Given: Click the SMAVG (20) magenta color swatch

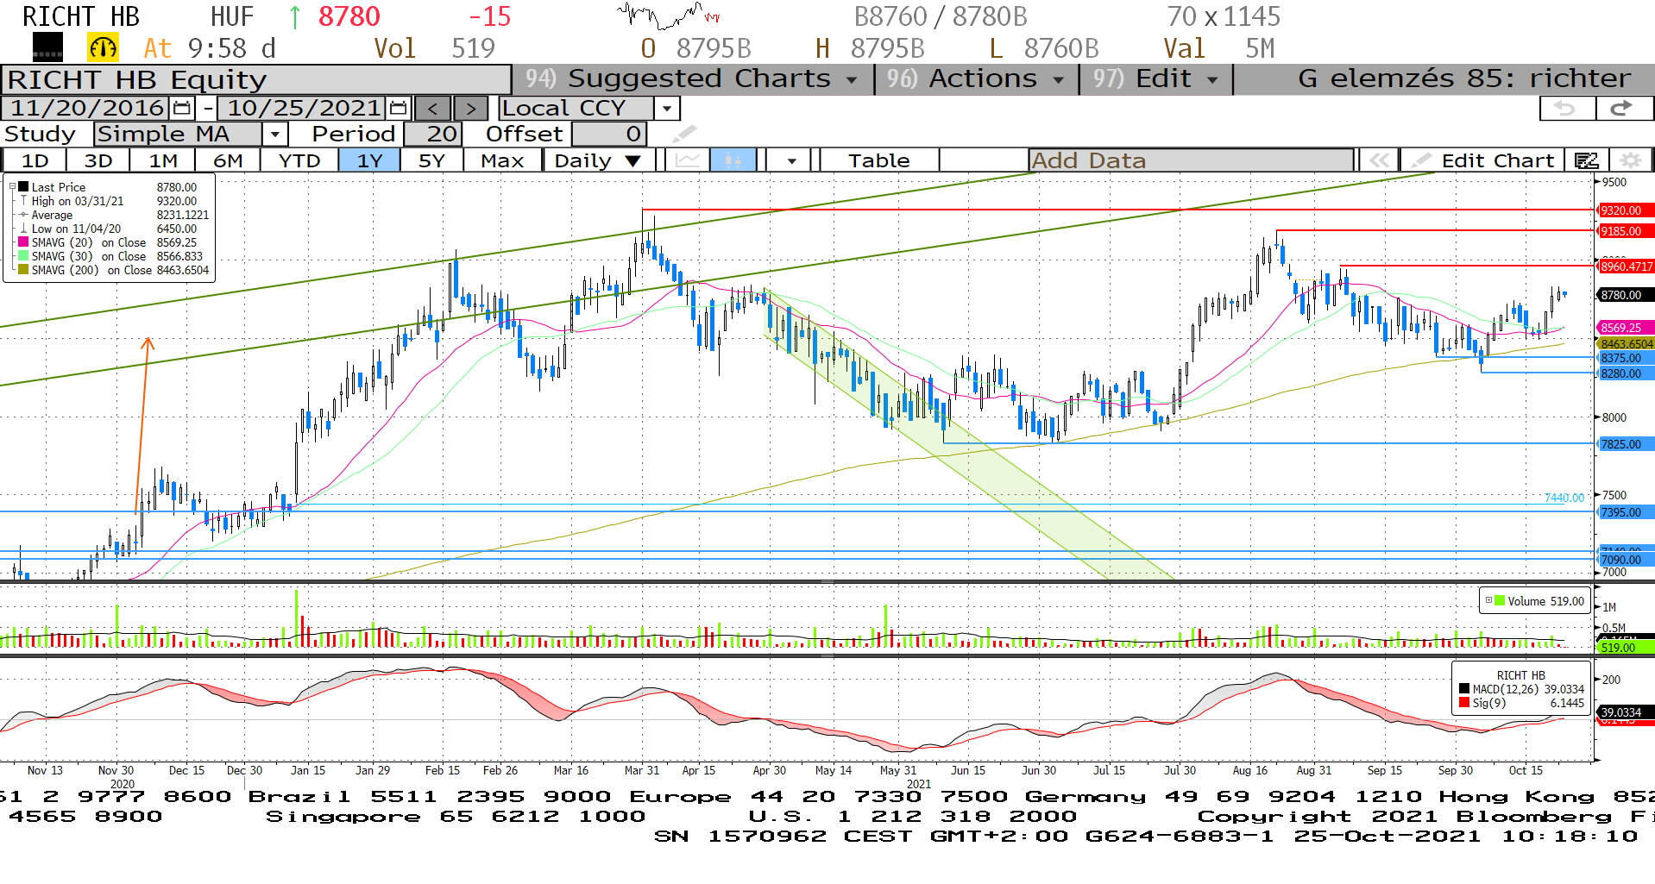Looking at the screenshot, I should pos(23,242).
